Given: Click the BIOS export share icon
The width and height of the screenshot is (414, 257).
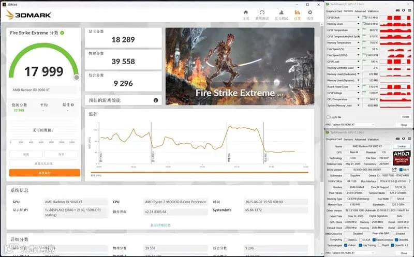Looking at the screenshot, I should [x=394, y=170].
